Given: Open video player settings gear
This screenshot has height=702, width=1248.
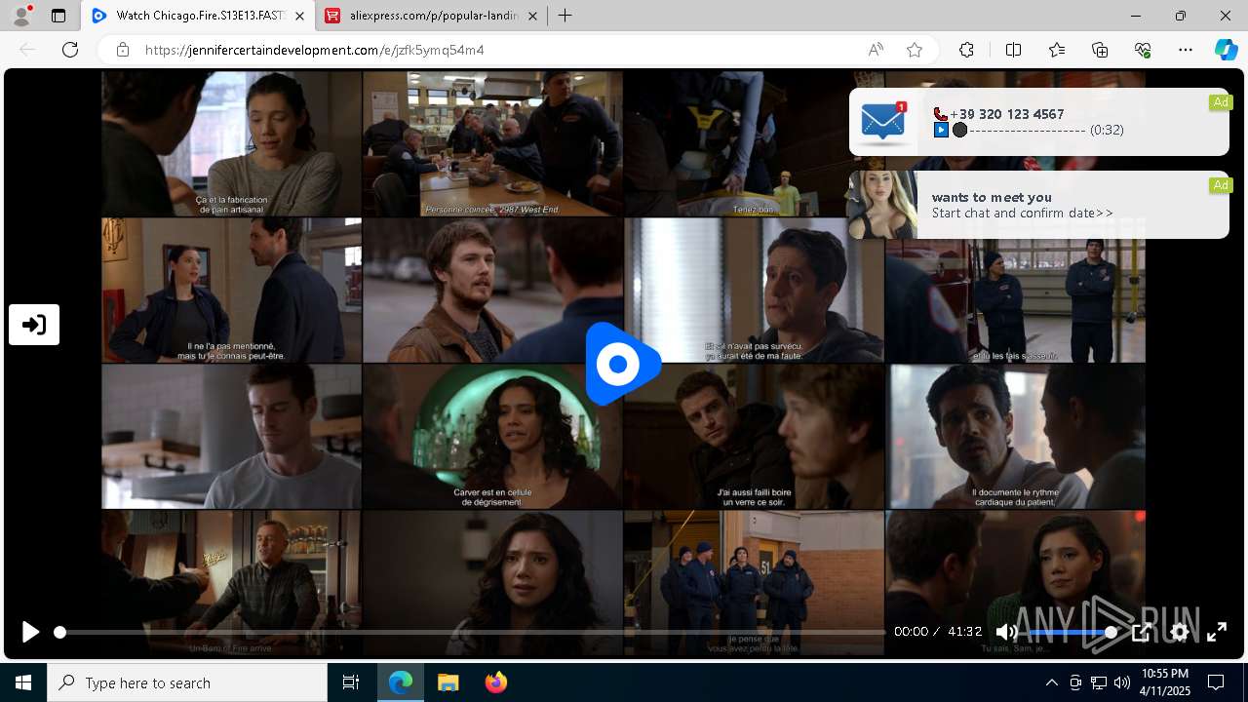Looking at the screenshot, I should point(1180,632).
